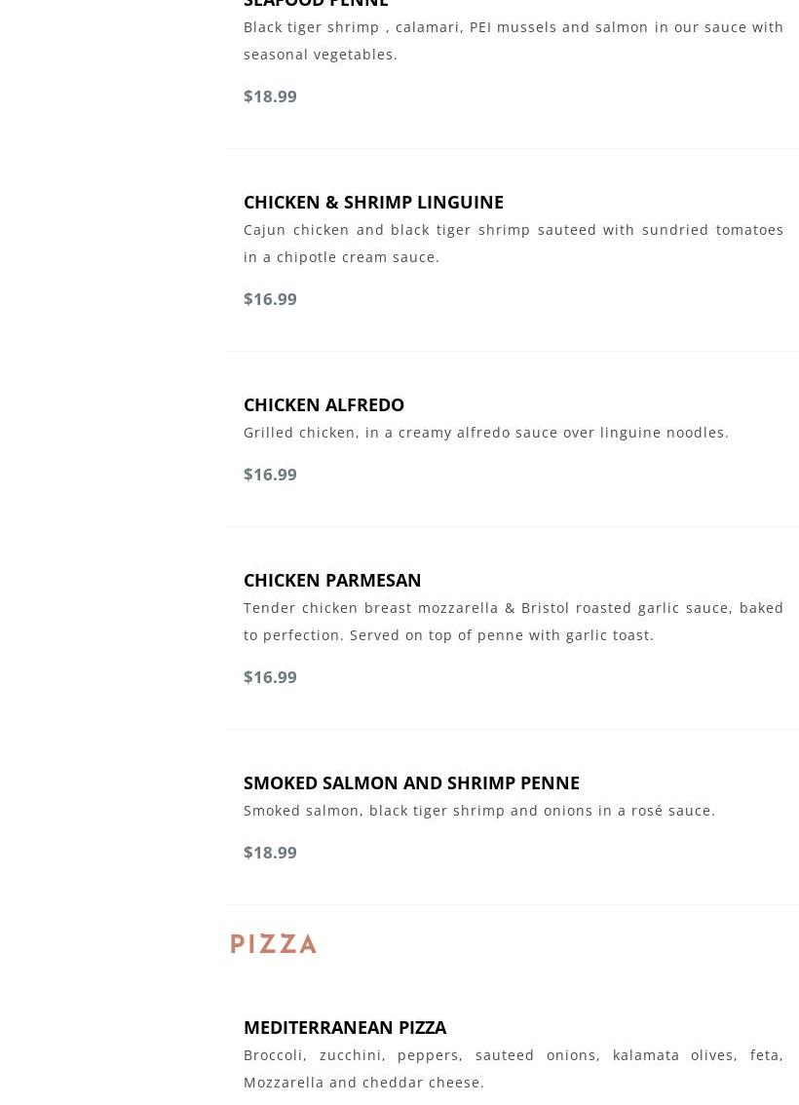Click the 'in a chipotle cream sauce' line
799x1105 pixels.
[341, 257]
